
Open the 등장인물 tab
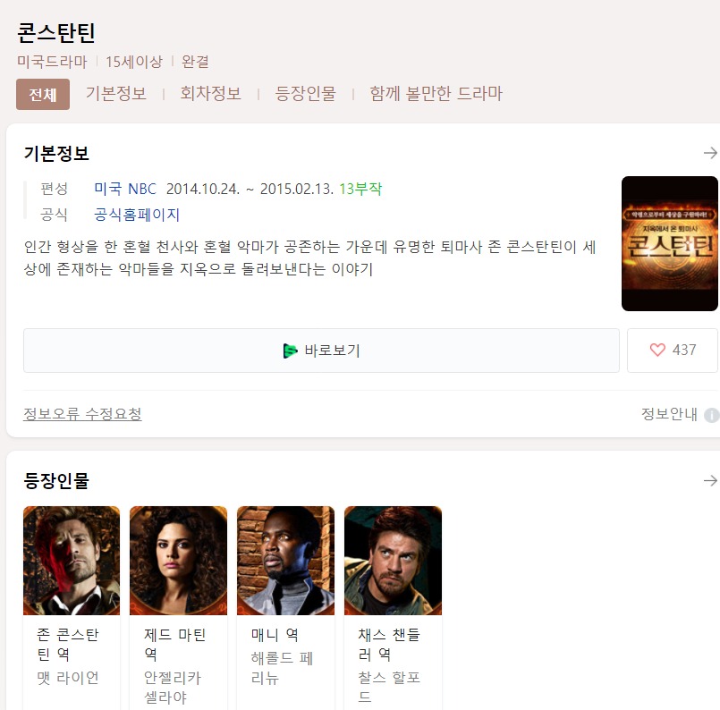(x=305, y=94)
